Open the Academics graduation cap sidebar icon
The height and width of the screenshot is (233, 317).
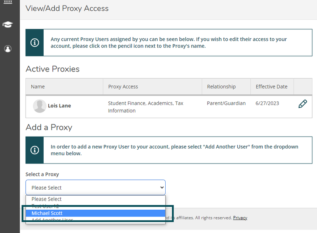coord(8,24)
